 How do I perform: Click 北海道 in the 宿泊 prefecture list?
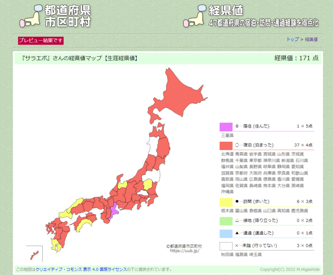(x=228, y=154)
